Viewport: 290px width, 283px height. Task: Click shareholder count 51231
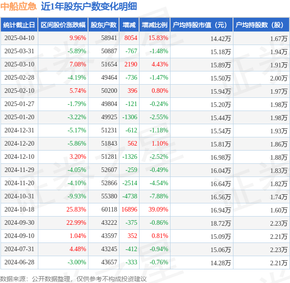[109, 130]
